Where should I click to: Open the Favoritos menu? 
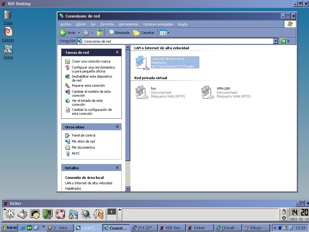[107, 24]
